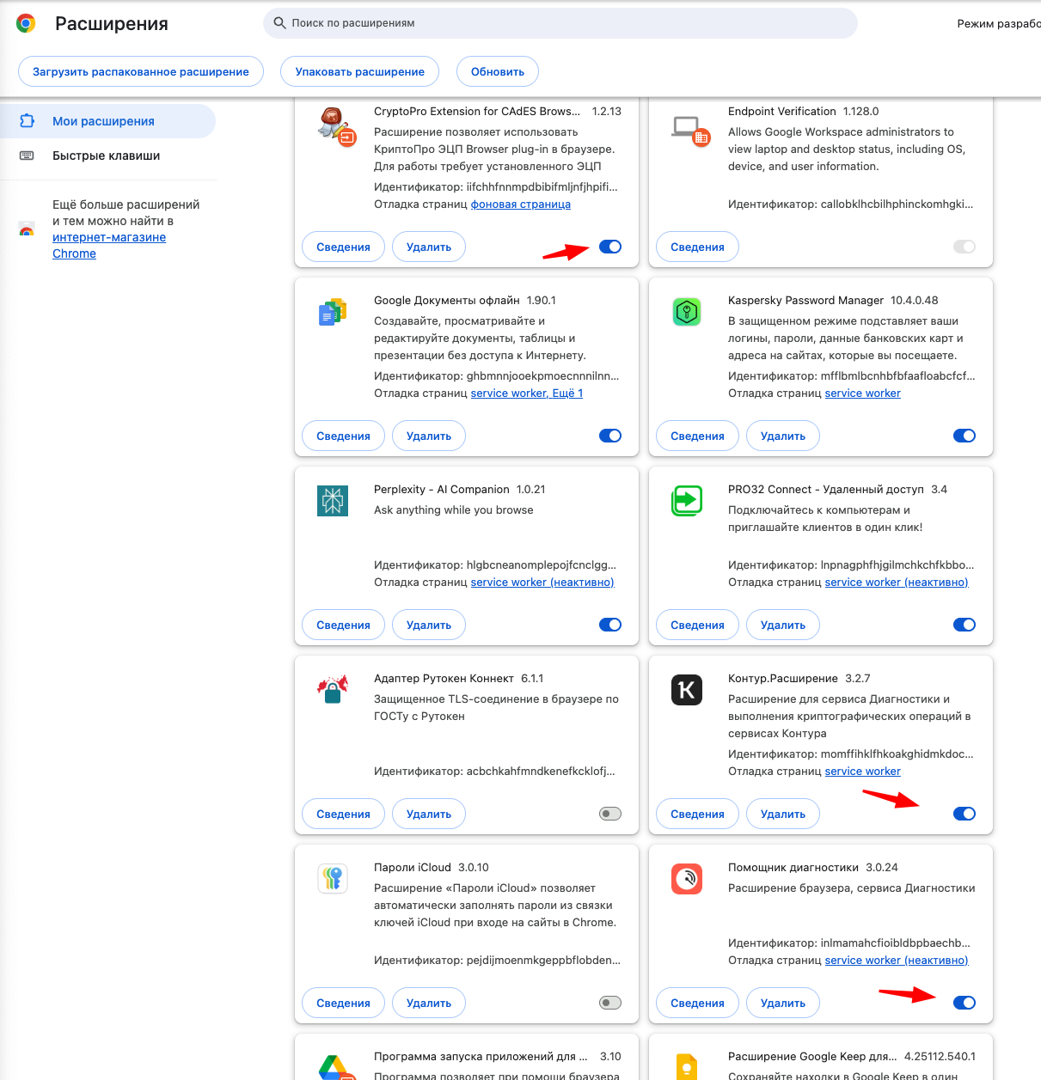Image resolution: width=1041 pixels, height=1080 pixels.
Task: Click the Chrome Web Store rainbow icon
Action: pyautogui.click(x=27, y=229)
